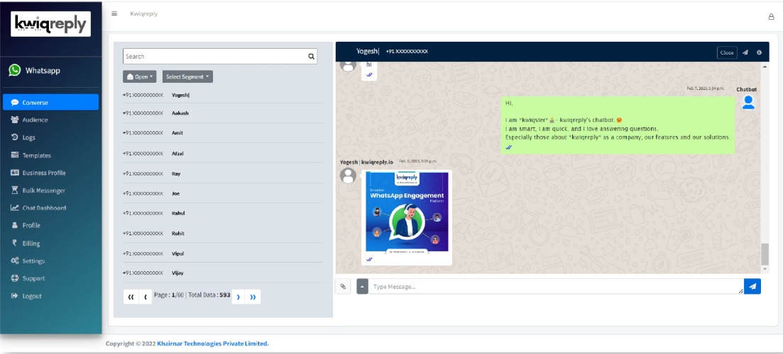Select the Joe contact row

(x=223, y=193)
